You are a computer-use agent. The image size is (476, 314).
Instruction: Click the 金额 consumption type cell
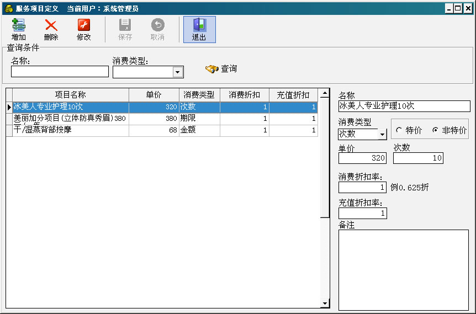(199, 130)
